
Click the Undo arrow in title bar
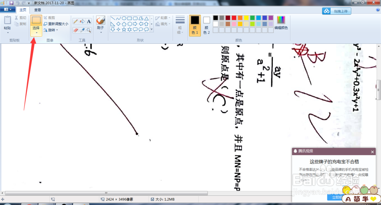point(18,3)
